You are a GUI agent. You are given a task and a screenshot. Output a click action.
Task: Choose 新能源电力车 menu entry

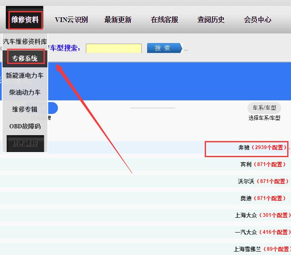tap(25, 75)
